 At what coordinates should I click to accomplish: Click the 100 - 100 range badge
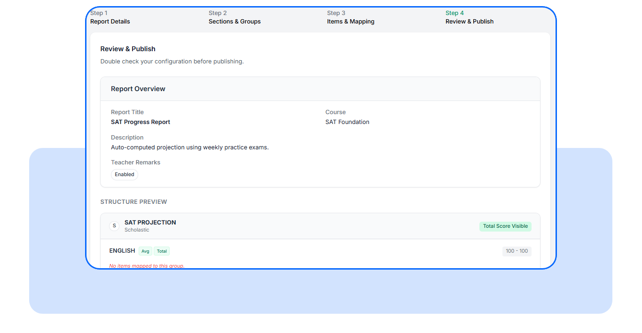[x=517, y=251]
